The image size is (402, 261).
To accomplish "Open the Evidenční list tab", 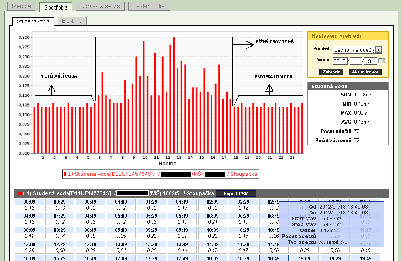I will pyautogui.click(x=149, y=6).
